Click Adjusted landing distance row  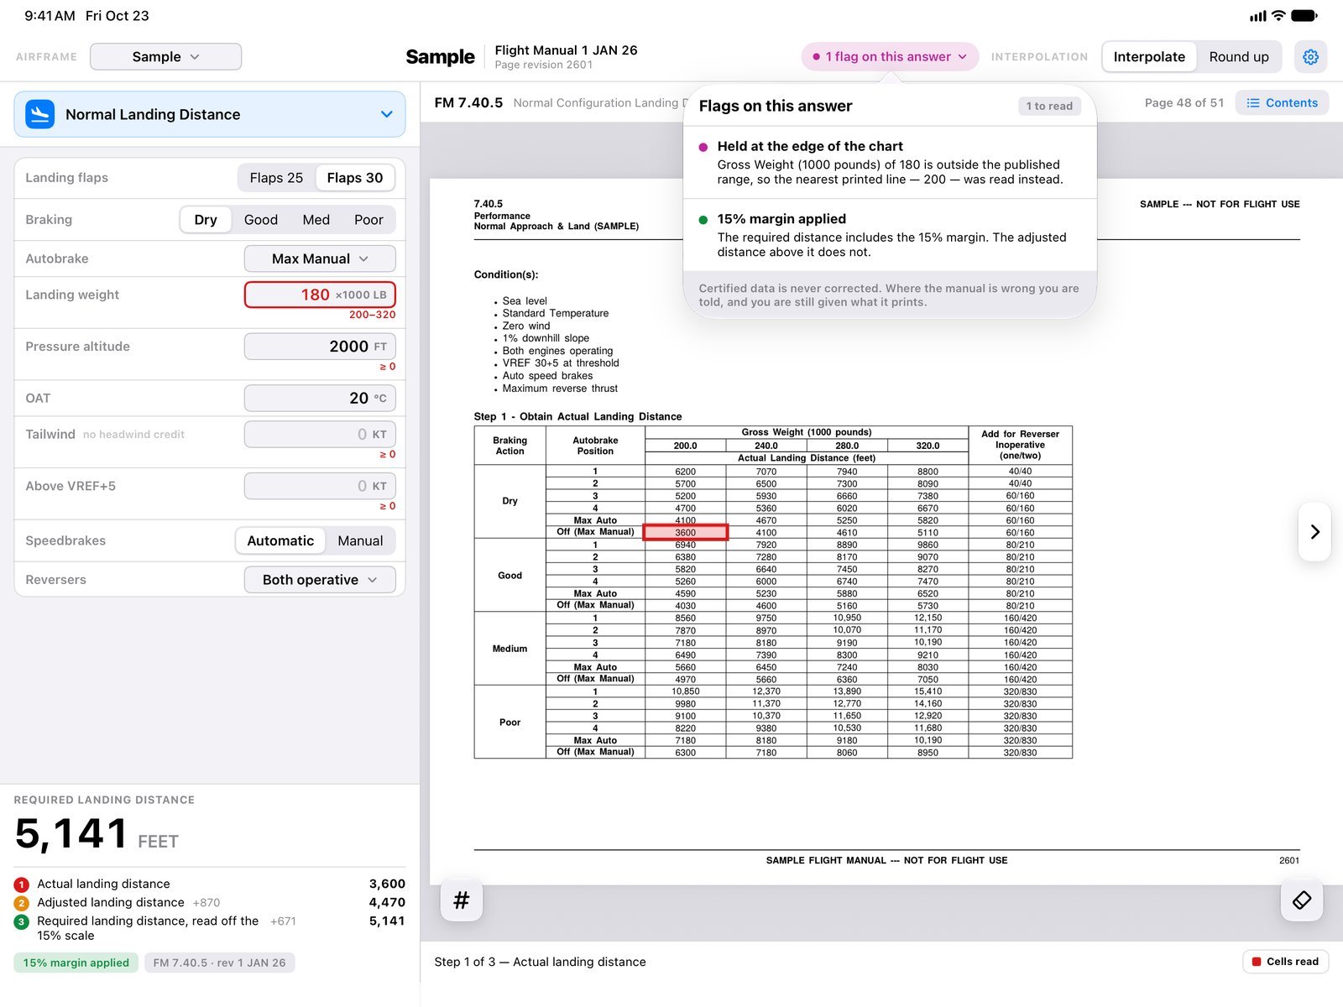click(x=210, y=903)
